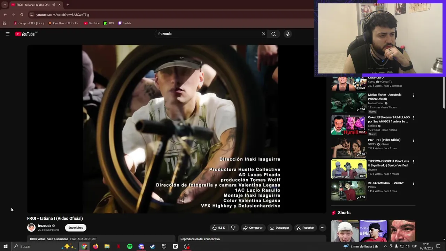446x251 pixels.
Task: Open OBS Studio from the taskbar
Action: point(187,246)
